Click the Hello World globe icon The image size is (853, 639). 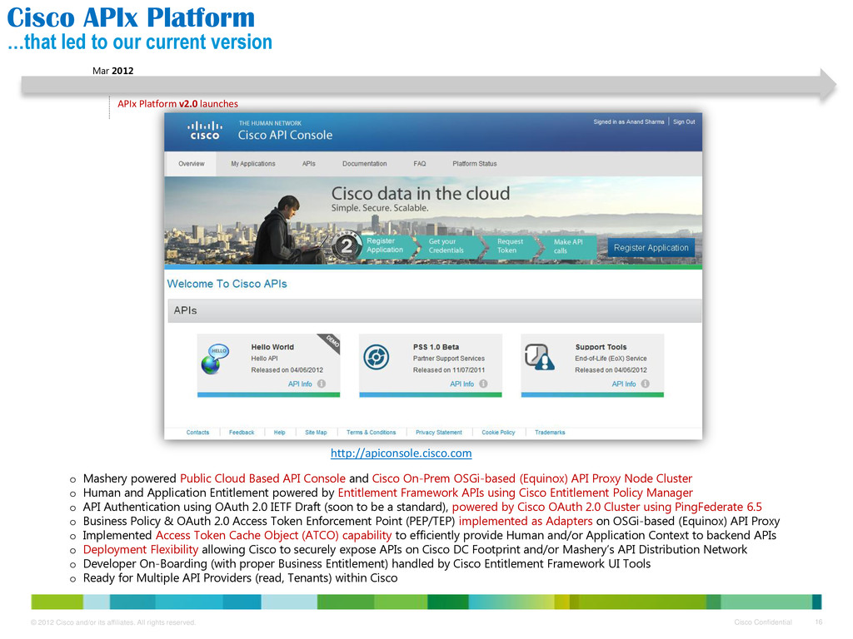pyautogui.click(x=214, y=359)
